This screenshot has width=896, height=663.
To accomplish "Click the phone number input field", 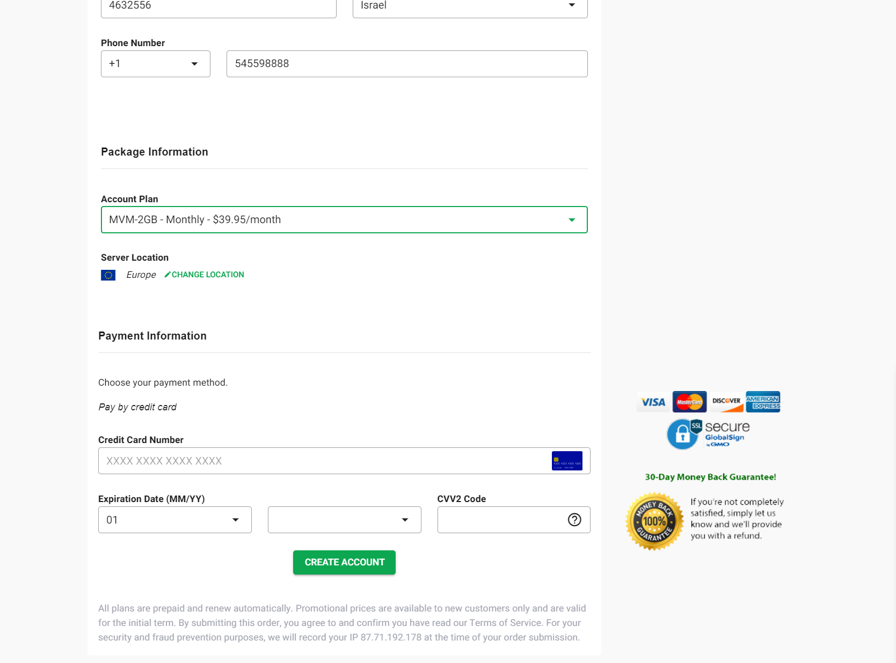I will 406,64.
